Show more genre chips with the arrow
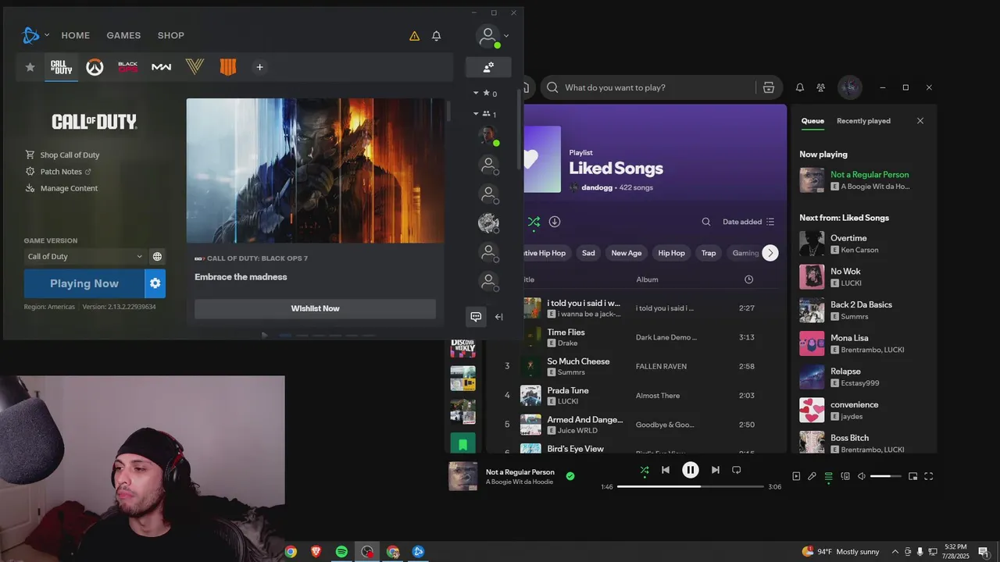Viewport: 1000px width, 562px height. 770,253
